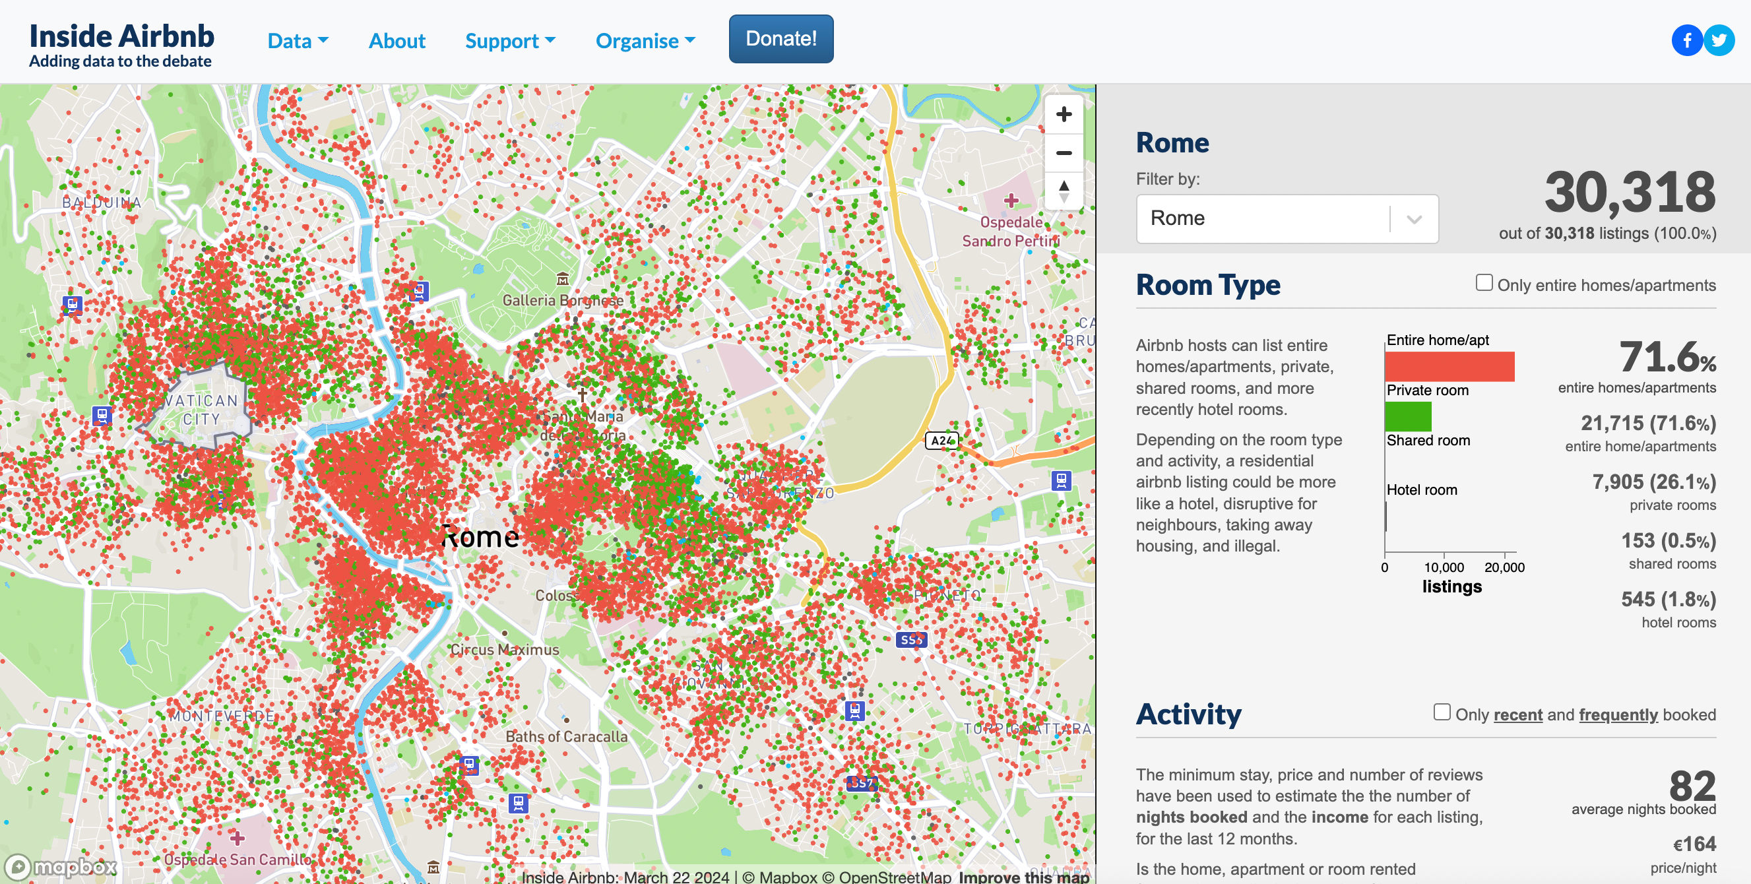Click the OpenStreetMap attribution link
Screen dimensions: 1751x884
[886, 877]
